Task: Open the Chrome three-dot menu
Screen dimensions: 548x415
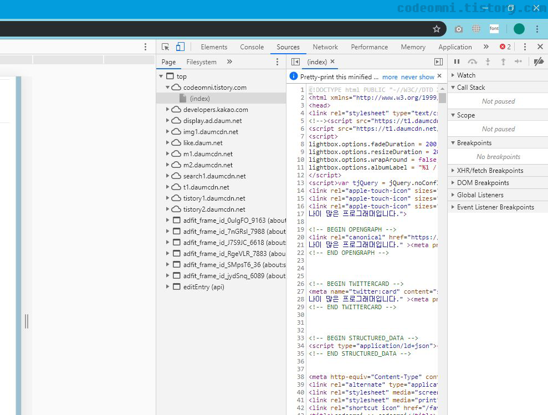Action: (537, 29)
